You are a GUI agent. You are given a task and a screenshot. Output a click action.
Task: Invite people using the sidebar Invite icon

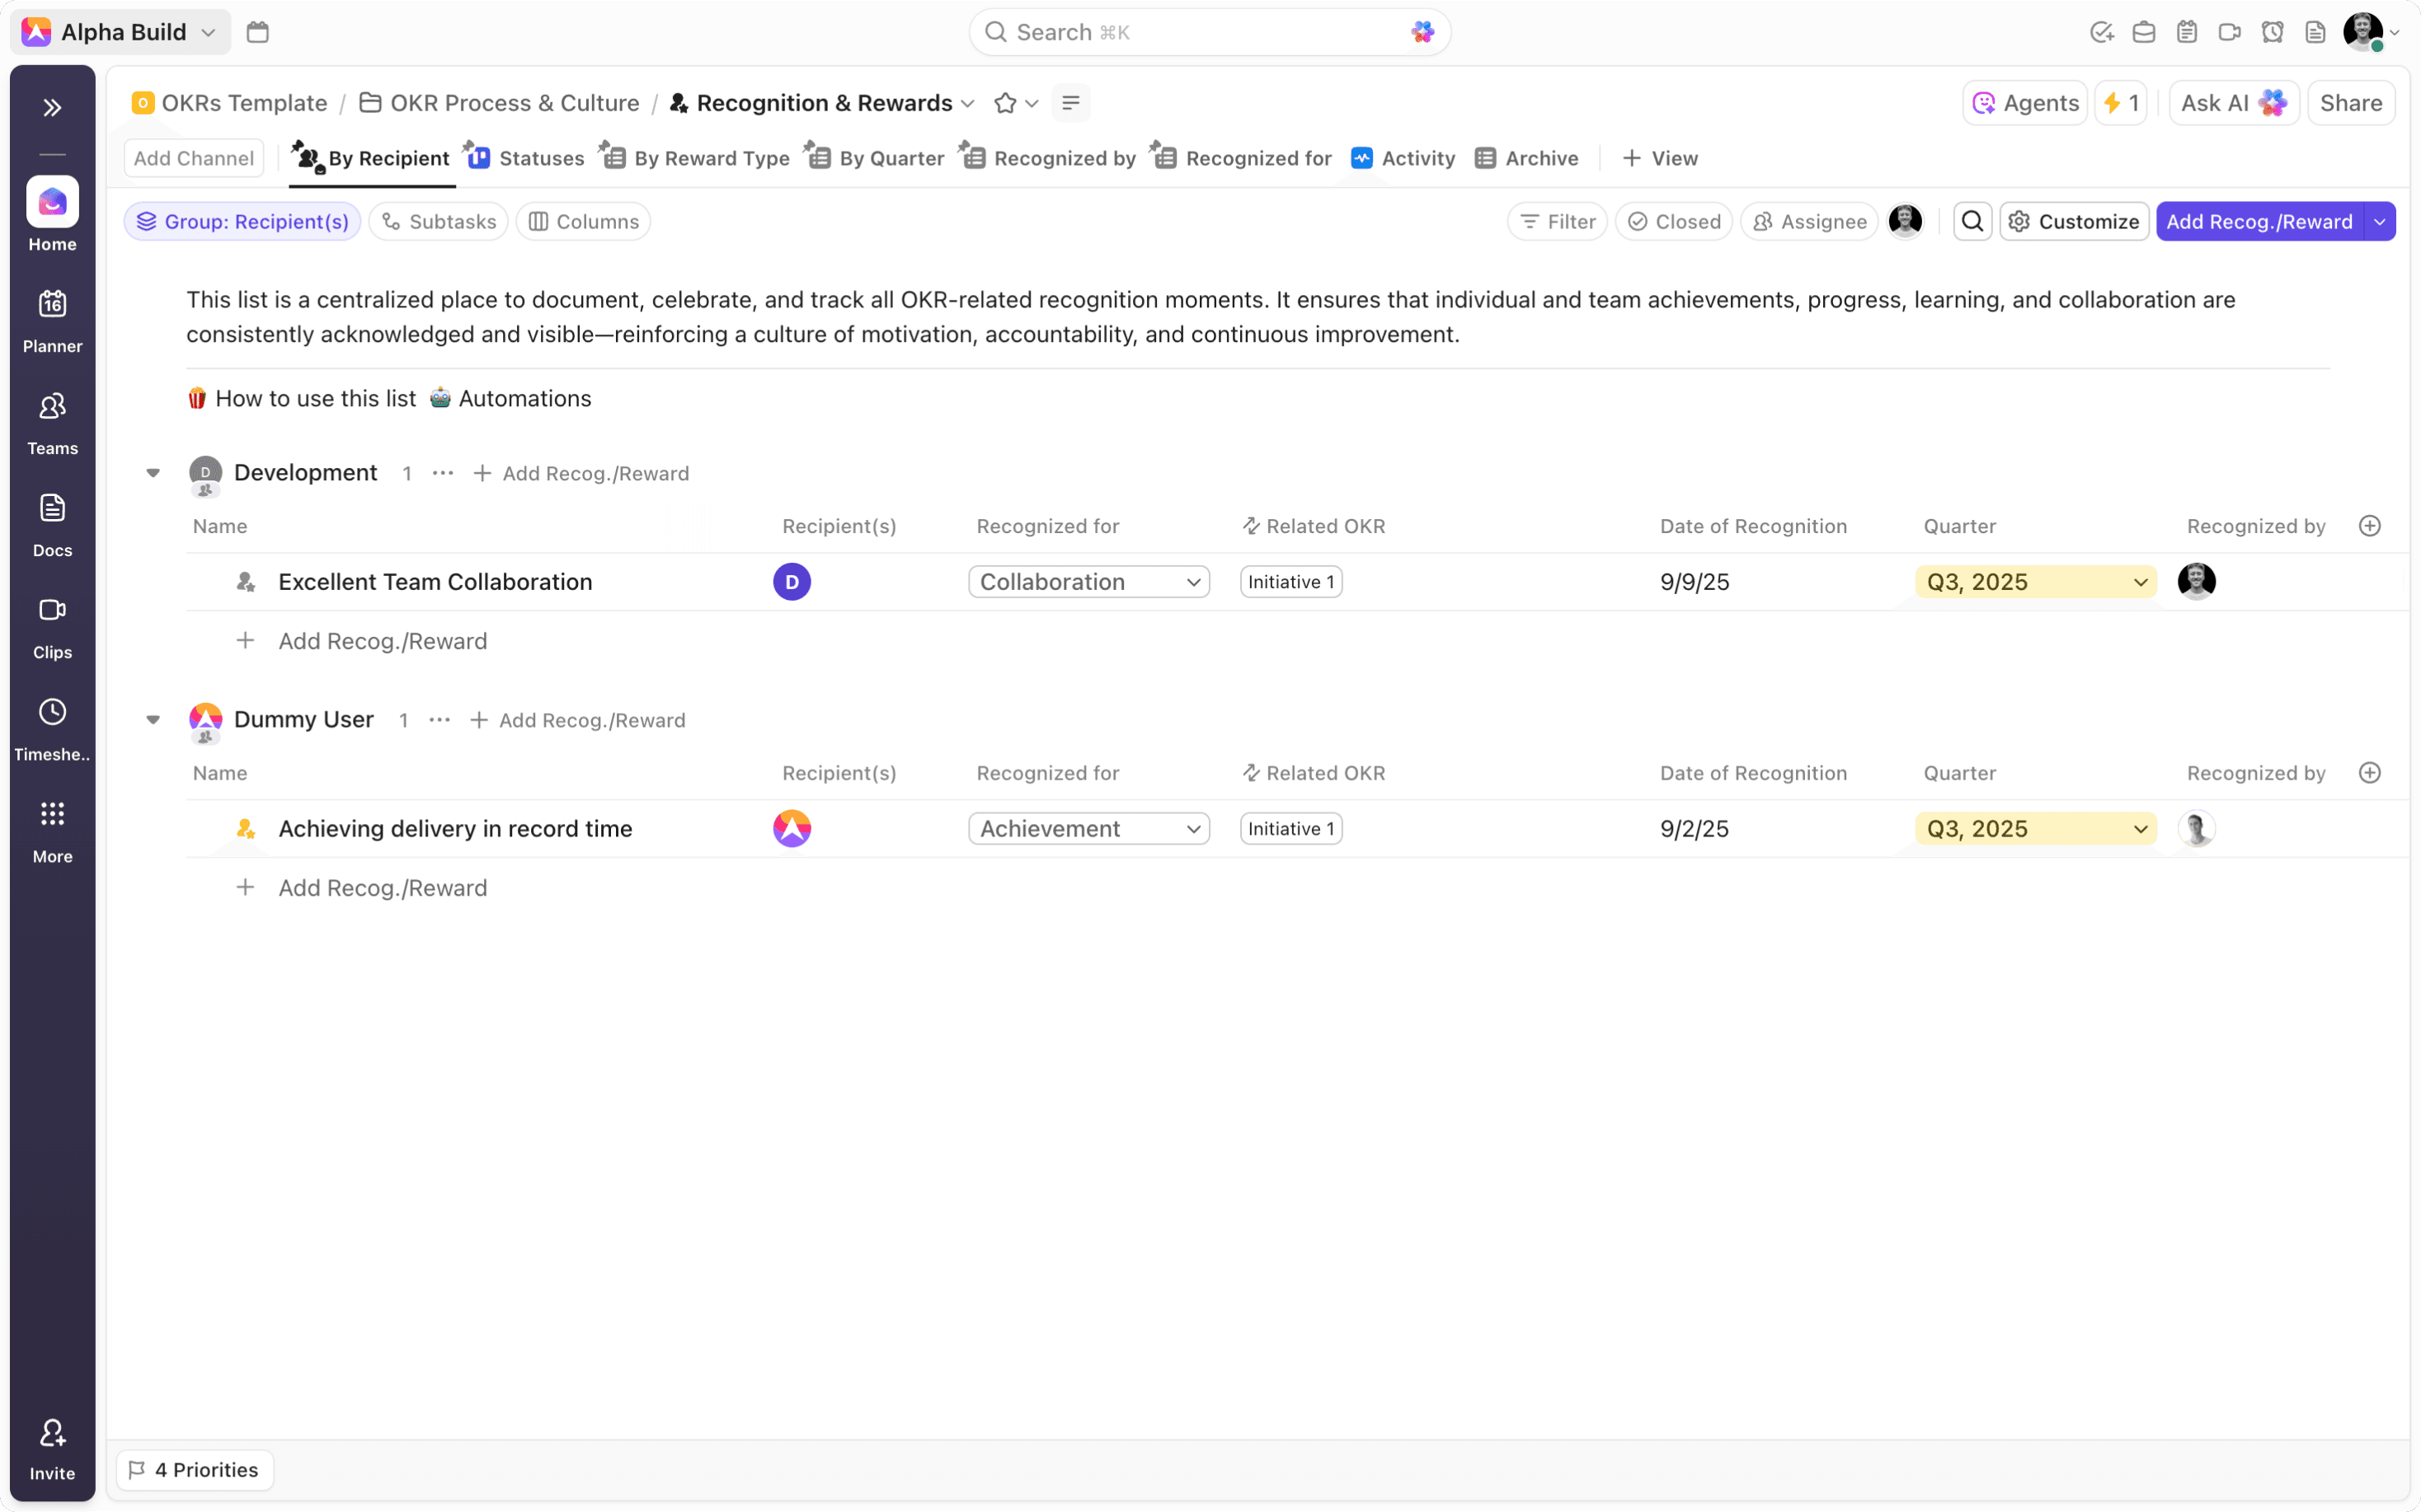coord(52,1434)
